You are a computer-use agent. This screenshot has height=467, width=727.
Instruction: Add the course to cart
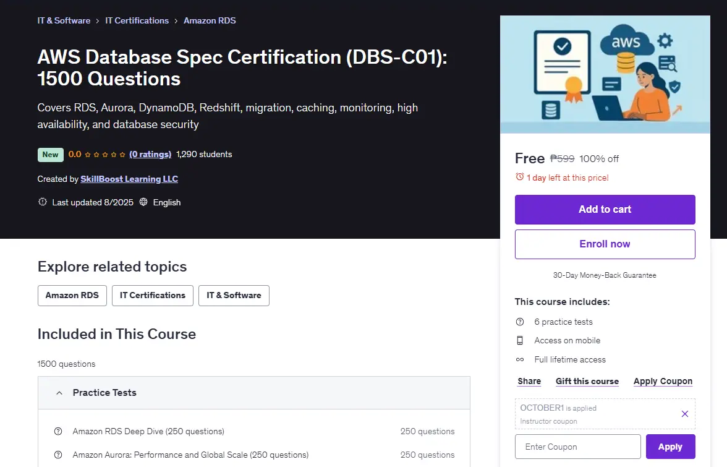click(605, 210)
